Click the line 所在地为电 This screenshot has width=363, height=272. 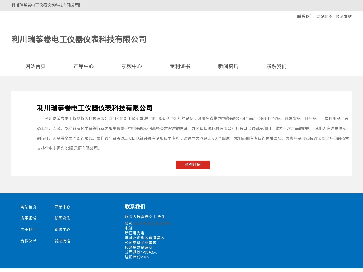[135, 233]
